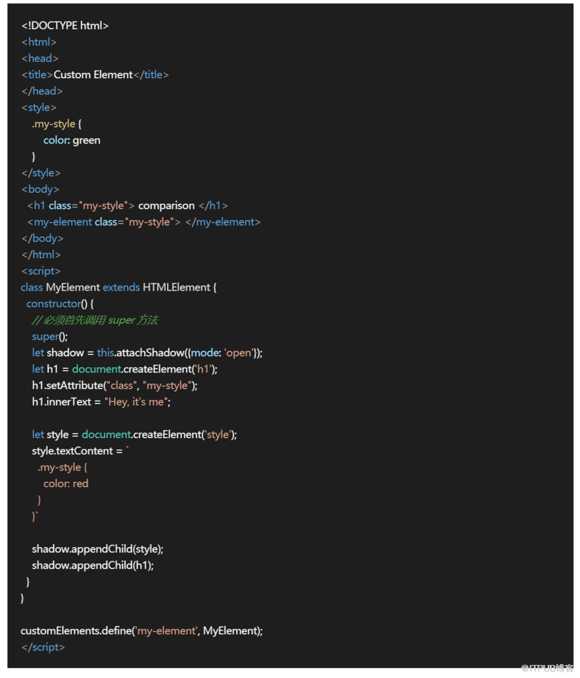Click the 'style.textContent' assignment line

[x=77, y=451]
